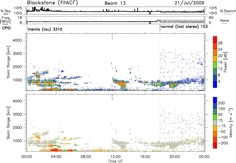The image size is (236, 163).
Task: Click the 2000 km tick in power panel
Action: click(17, 67)
